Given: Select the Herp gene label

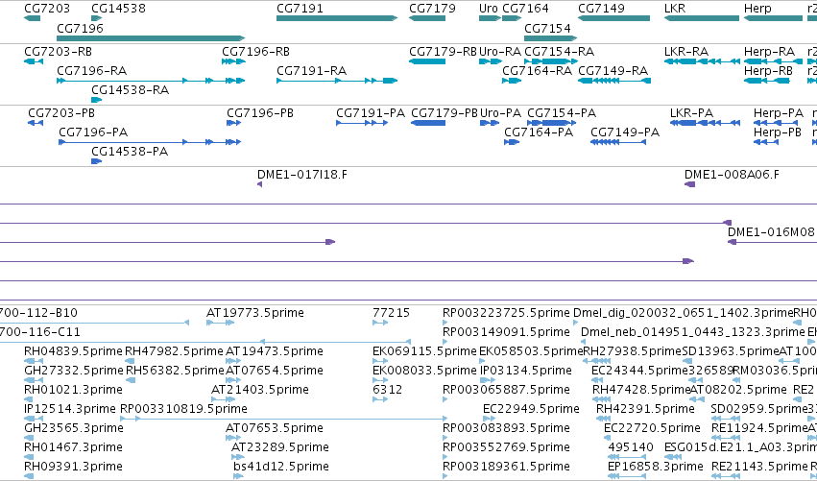Looking at the screenshot, I should point(757,9).
